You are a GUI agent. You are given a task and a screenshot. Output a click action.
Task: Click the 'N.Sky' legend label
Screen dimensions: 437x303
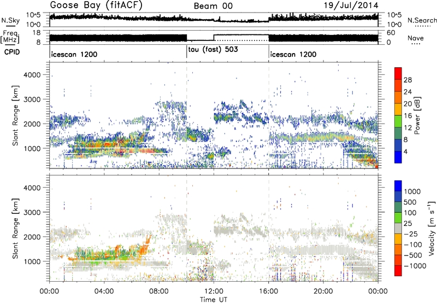[10, 20]
